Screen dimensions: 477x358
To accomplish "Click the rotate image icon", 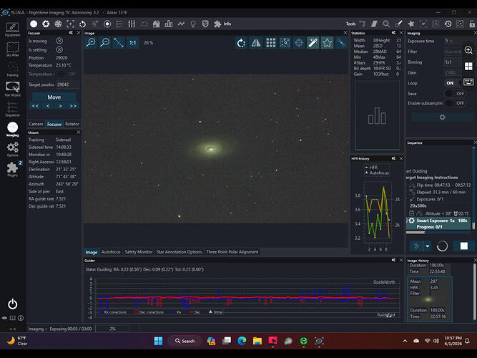I will (x=241, y=43).
